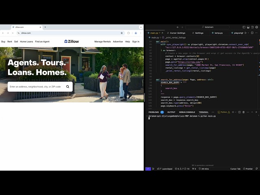Image resolution: width=260 pixels, height=195 pixels.
Task: Click the zillow.com address bar
Action: pyautogui.click(x=70, y=33)
